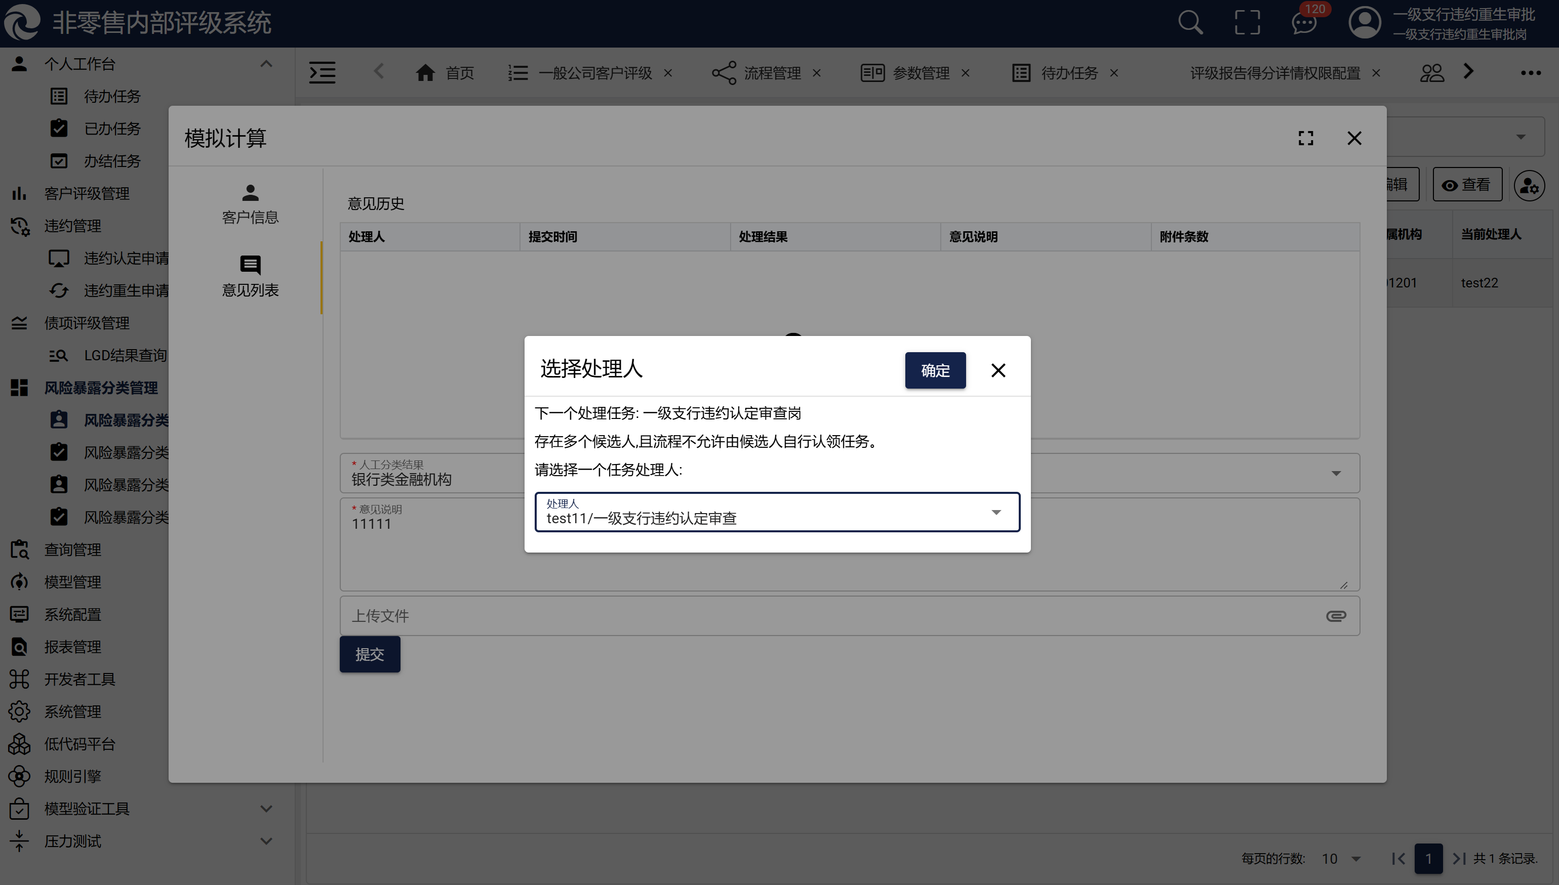Open messages icon with 120 badge
This screenshot has width=1559, height=885.
[x=1304, y=23]
